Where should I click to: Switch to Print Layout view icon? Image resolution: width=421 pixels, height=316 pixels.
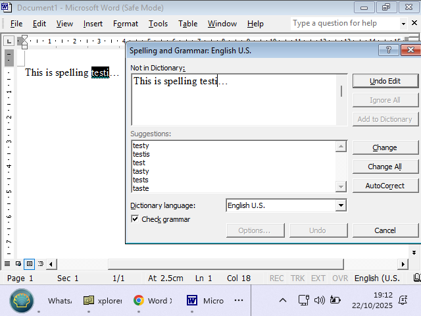[30, 264]
